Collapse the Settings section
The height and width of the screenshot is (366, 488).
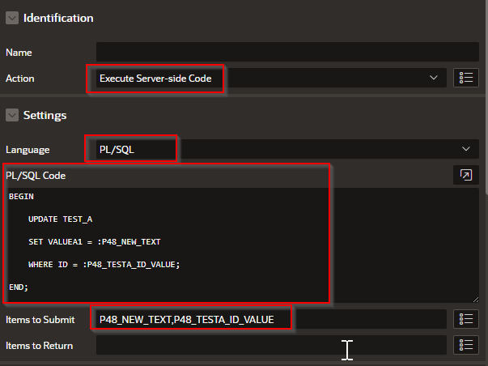[12, 115]
